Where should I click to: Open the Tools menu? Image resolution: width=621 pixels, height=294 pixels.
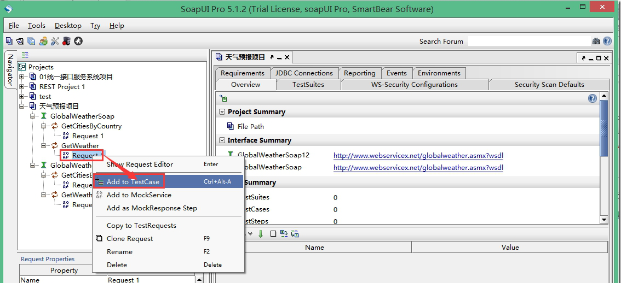pos(37,25)
